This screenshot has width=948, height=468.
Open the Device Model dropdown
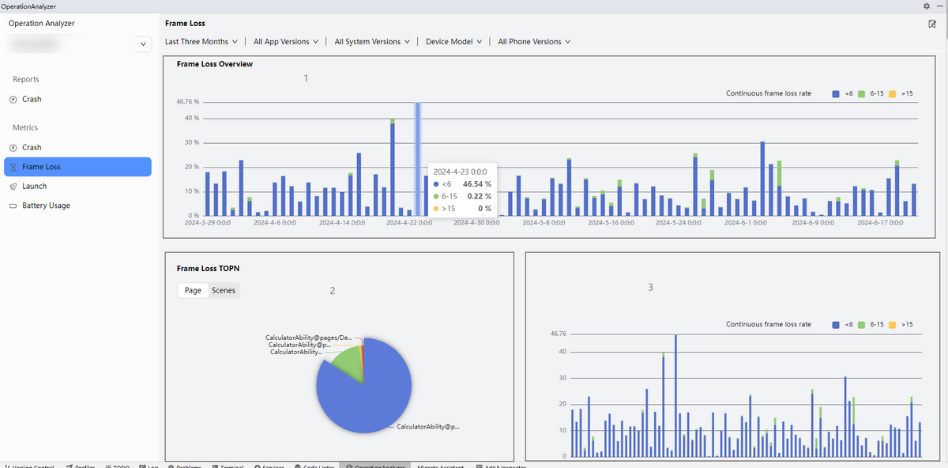tap(453, 42)
